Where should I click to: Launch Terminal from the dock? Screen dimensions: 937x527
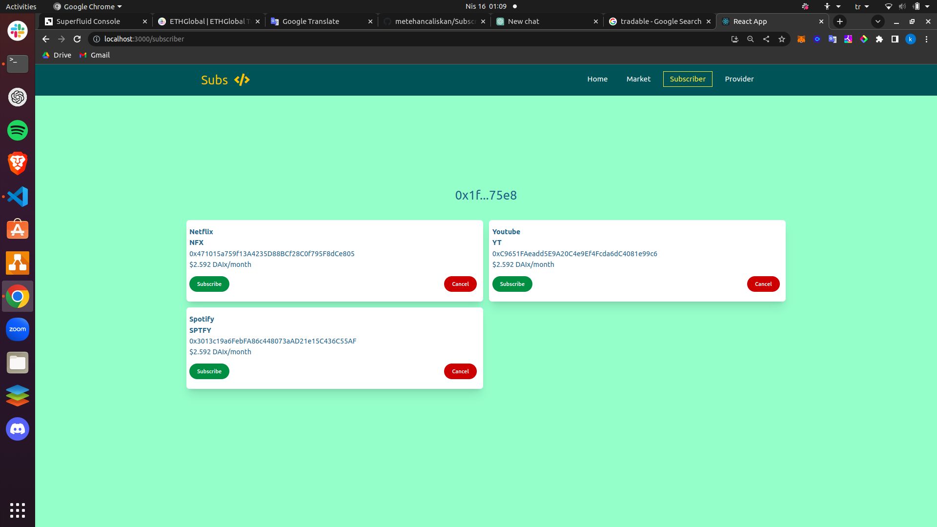click(18, 64)
